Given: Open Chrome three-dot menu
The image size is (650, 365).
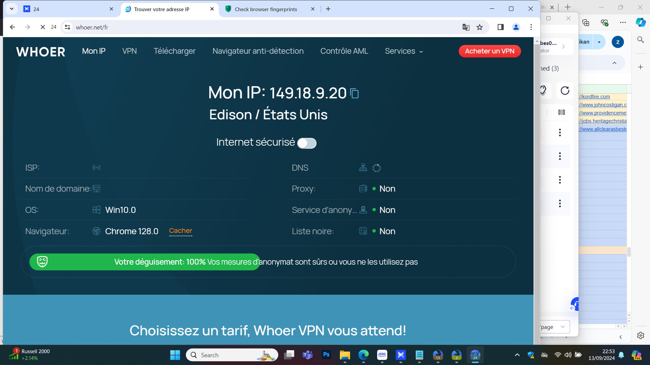Looking at the screenshot, I should click(x=531, y=27).
